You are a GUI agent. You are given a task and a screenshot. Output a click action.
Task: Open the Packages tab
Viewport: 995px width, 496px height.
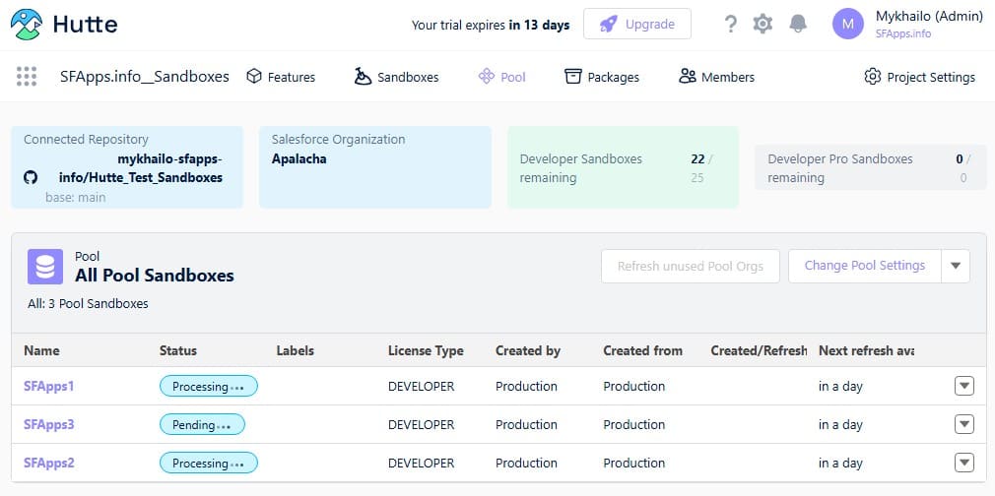click(602, 77)
